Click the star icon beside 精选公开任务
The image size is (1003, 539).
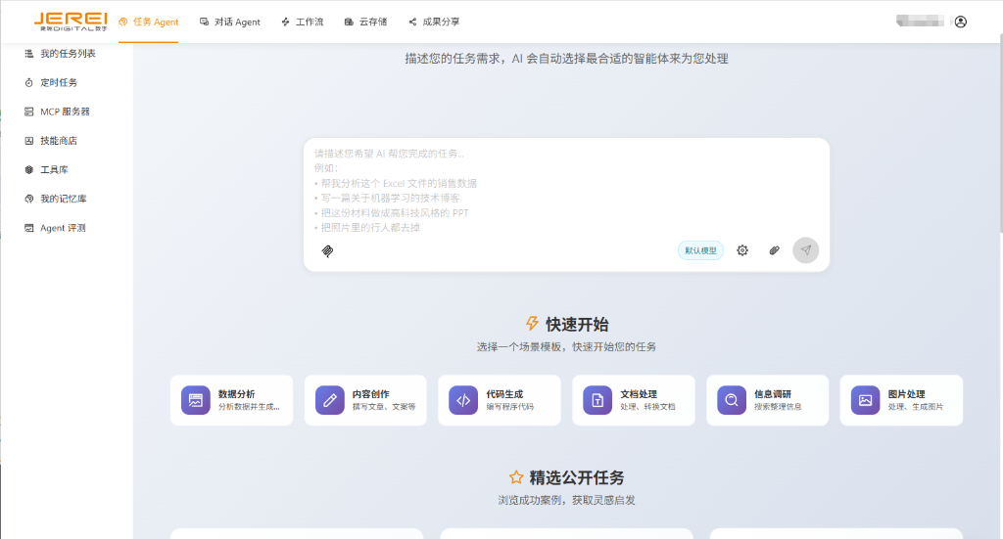pyautogui.click(x=516, y=477)
